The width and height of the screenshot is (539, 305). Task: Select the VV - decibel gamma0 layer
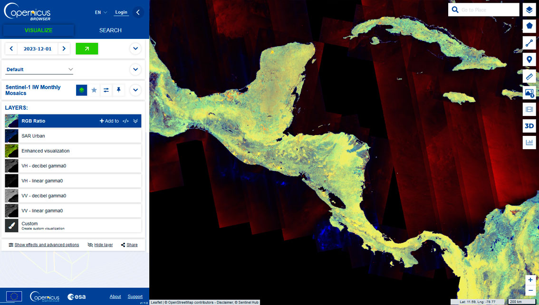point(73,196)
